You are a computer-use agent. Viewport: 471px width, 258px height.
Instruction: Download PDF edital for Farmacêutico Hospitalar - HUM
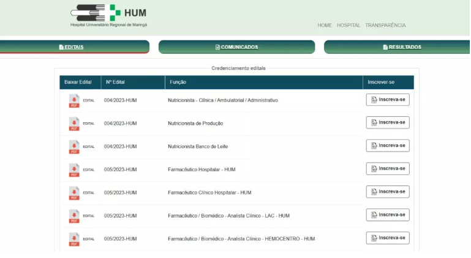[x=74, y=170]
